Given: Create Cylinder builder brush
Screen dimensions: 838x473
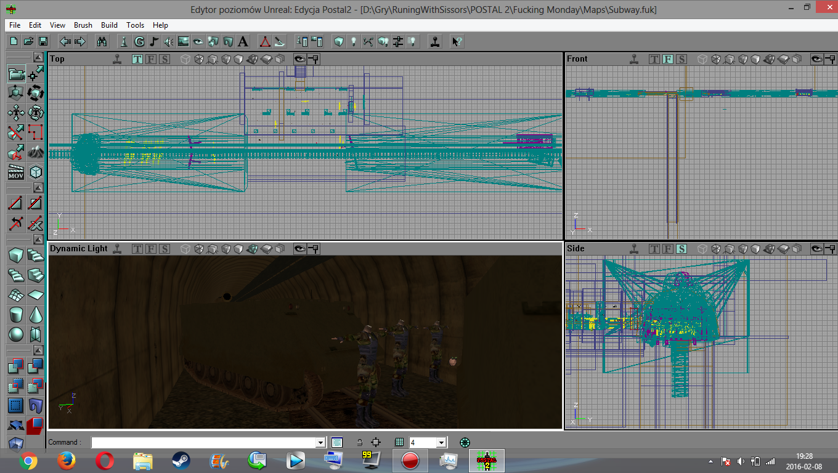Looking at the screenshot, I should [x=16, y=314].
